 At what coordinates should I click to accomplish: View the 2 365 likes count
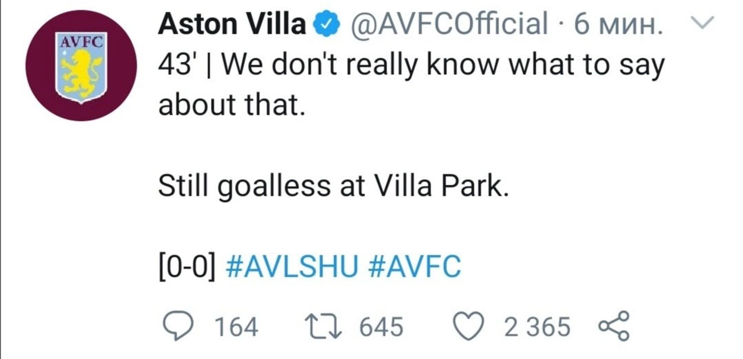coord(537,327)
